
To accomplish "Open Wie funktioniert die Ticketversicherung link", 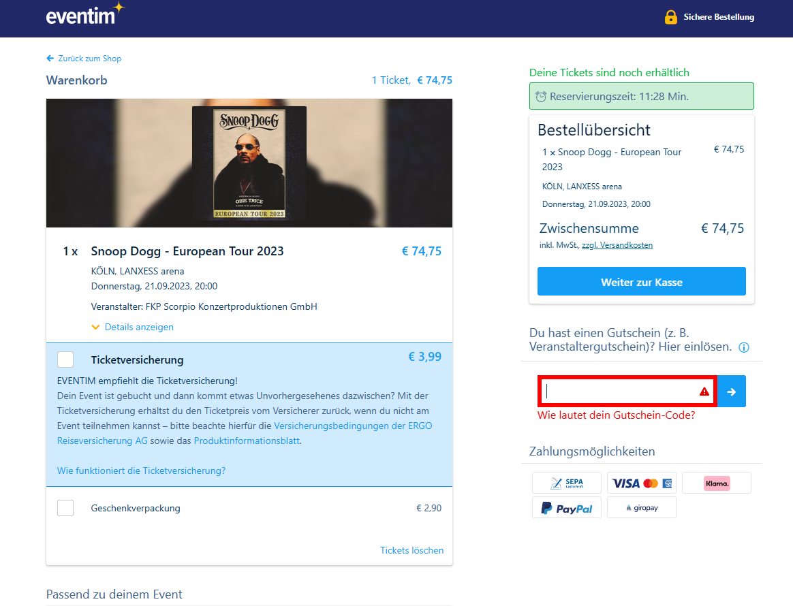I will 141,471.
